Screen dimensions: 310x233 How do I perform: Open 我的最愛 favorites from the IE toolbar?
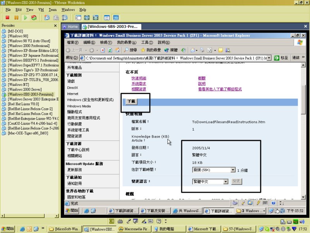(x=151, y=50)
